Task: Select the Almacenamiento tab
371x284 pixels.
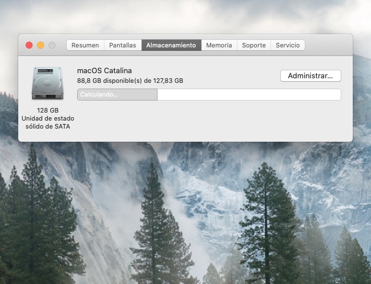Action: (x=171, y=45)
